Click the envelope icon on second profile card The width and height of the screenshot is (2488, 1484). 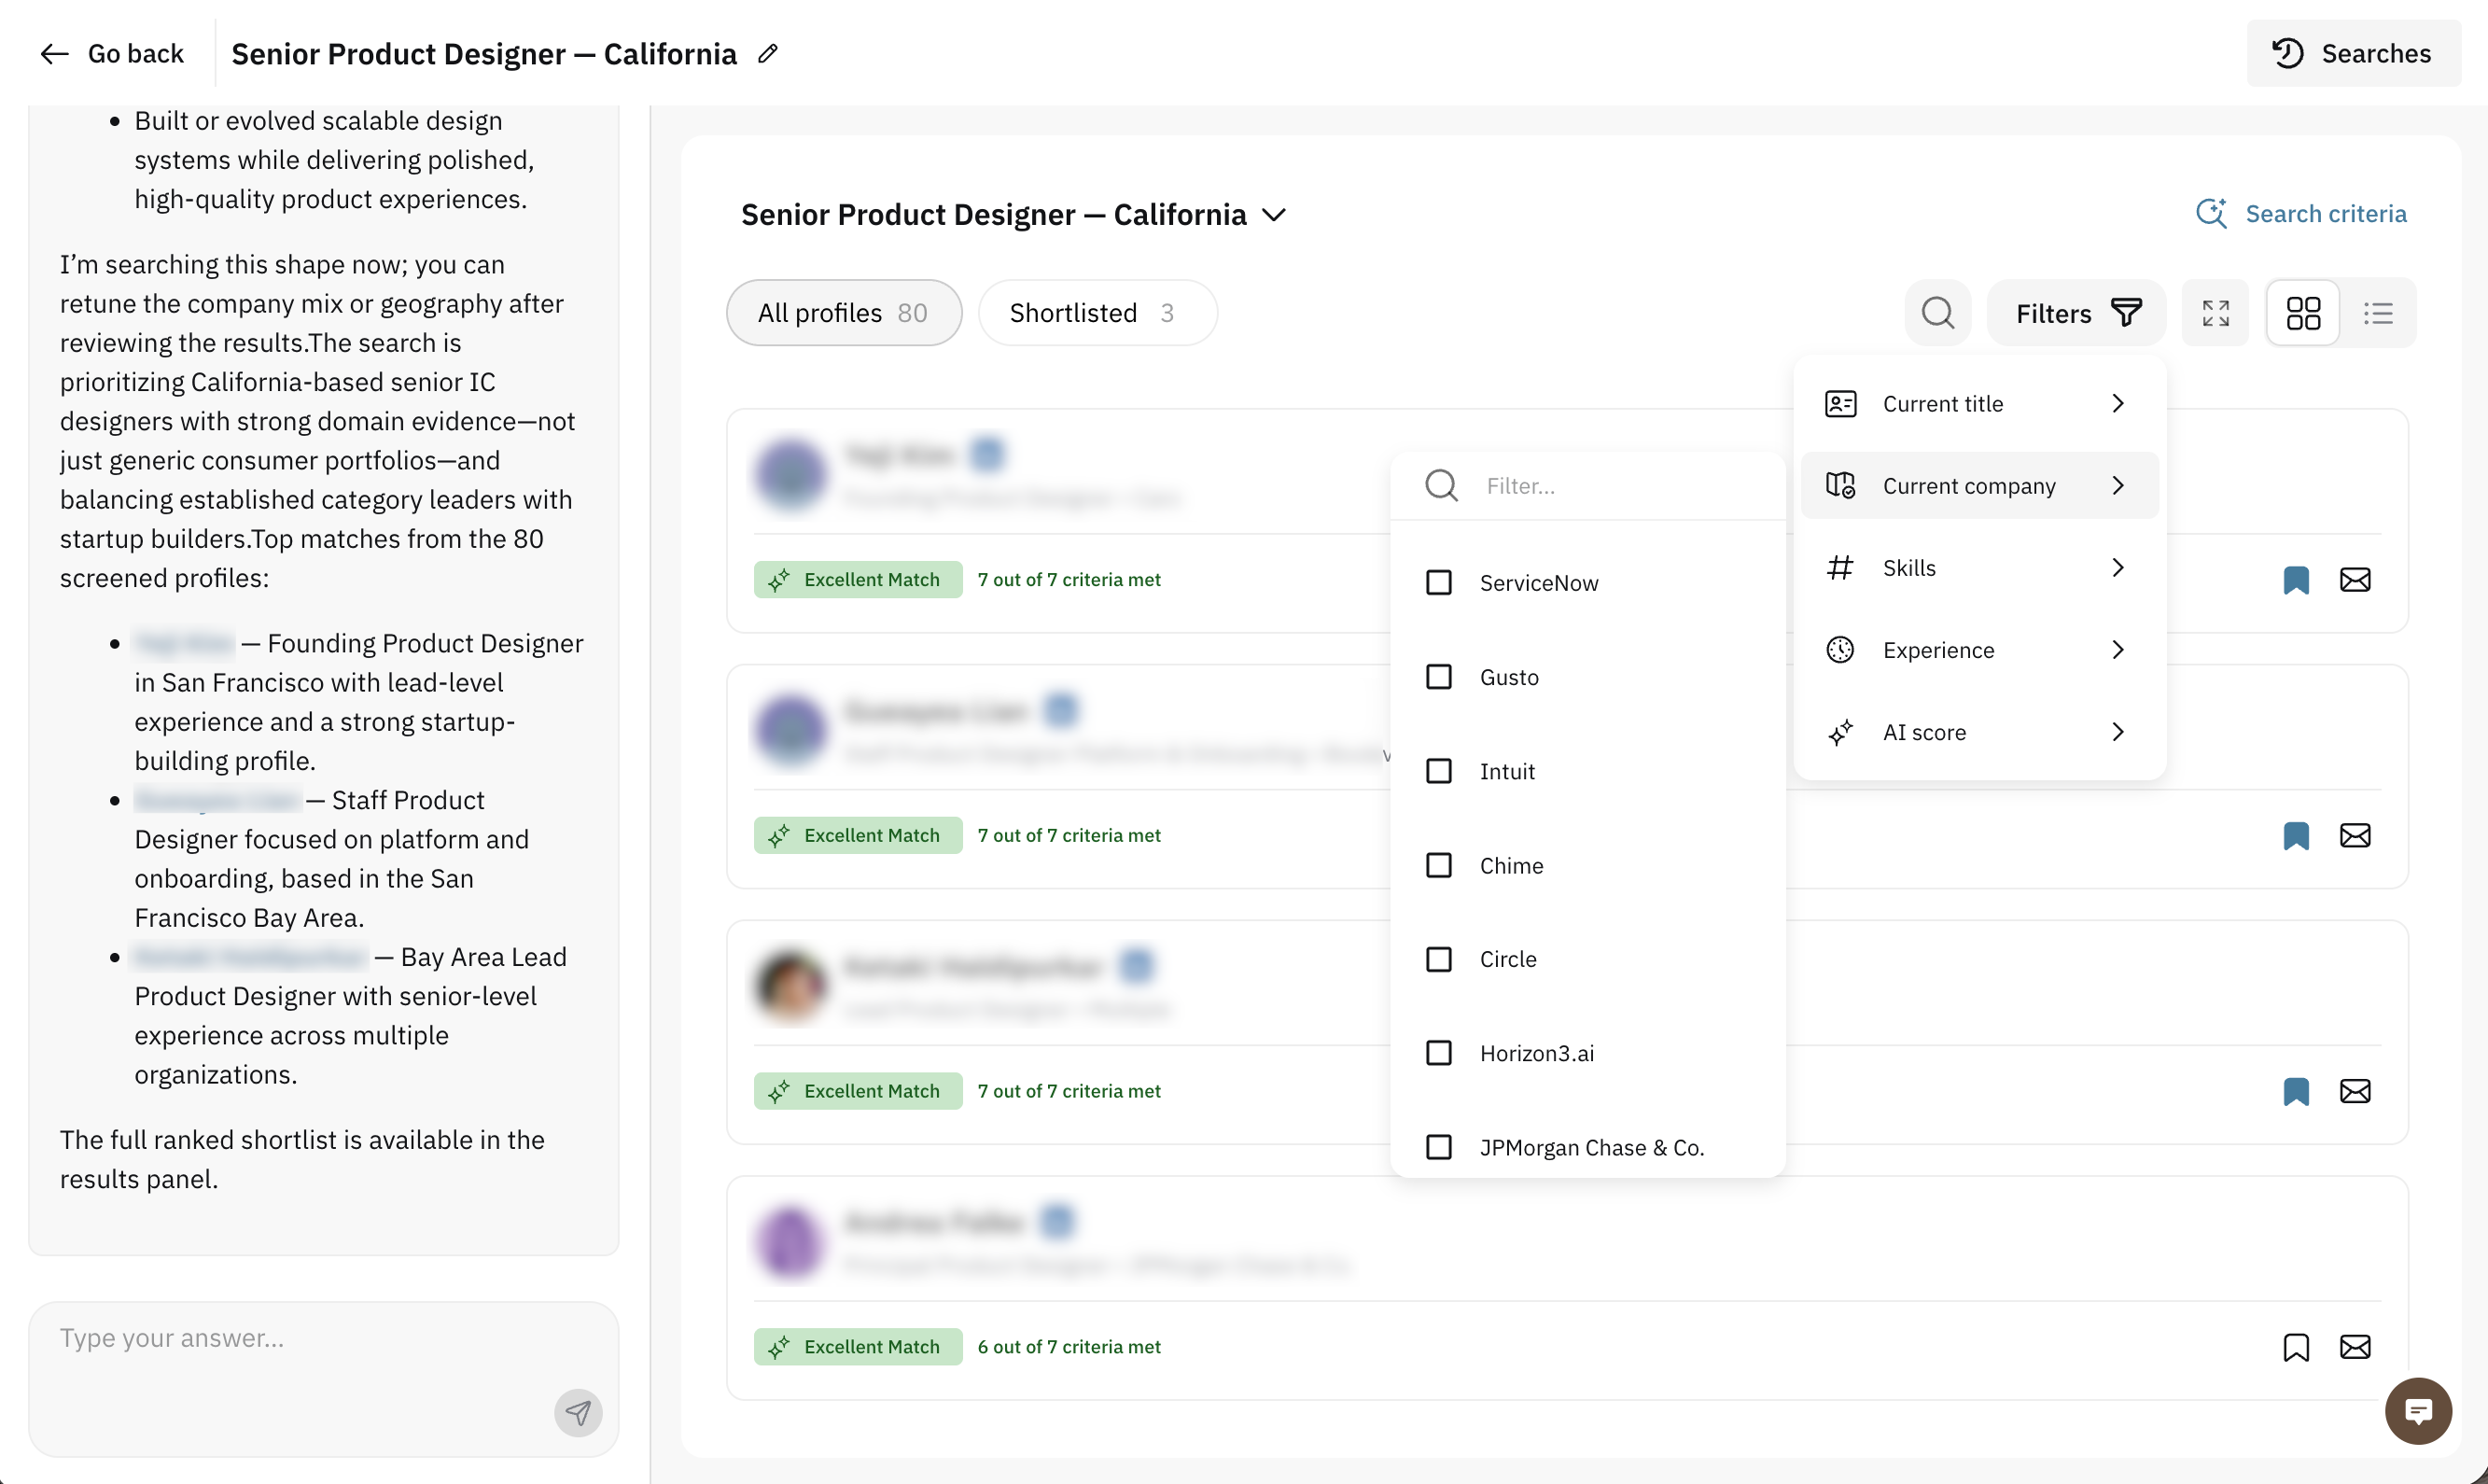point(2355,836)
